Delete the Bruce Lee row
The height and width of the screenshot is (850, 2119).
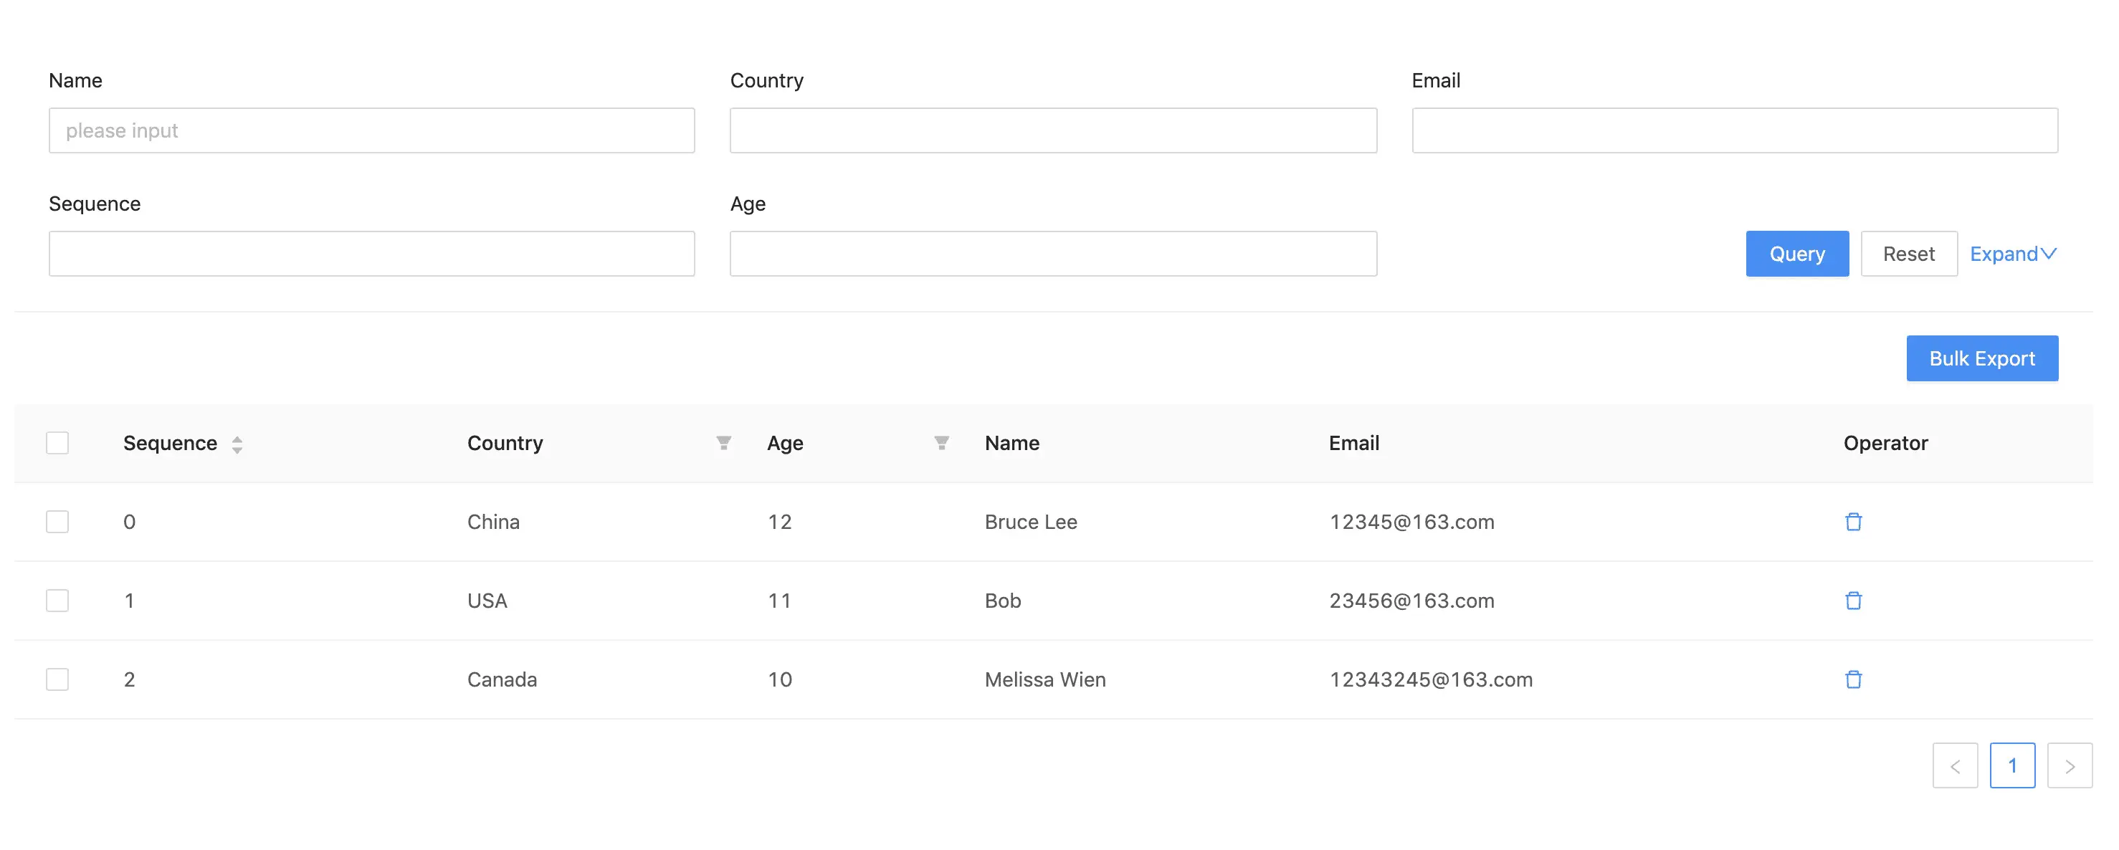tap(1852, 522)
